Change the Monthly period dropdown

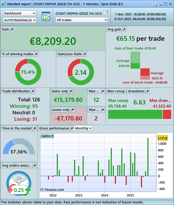[83, 128]
